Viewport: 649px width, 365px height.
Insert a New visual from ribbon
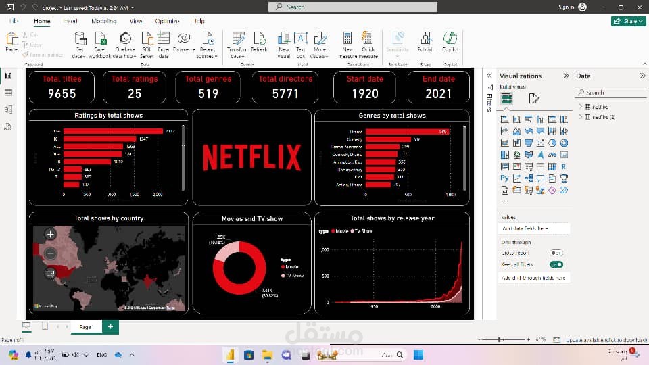tap(283, 45)
